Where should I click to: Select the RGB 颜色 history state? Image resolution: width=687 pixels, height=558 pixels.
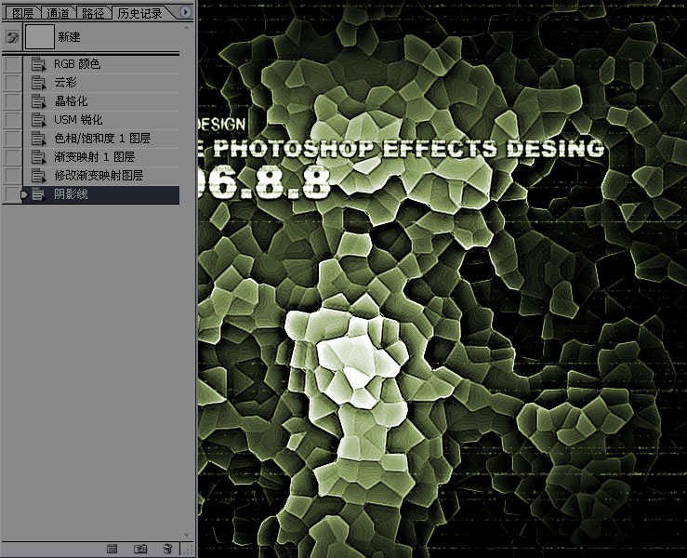(101, 64)
